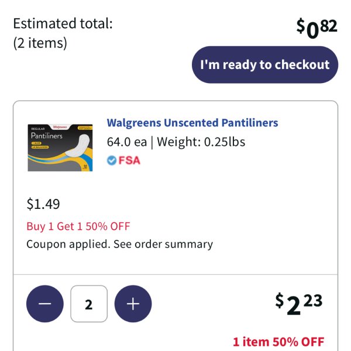This screenshot has width=351, height=351.
Task: Click the (2 items) count text
Action: tap(40, 43)
